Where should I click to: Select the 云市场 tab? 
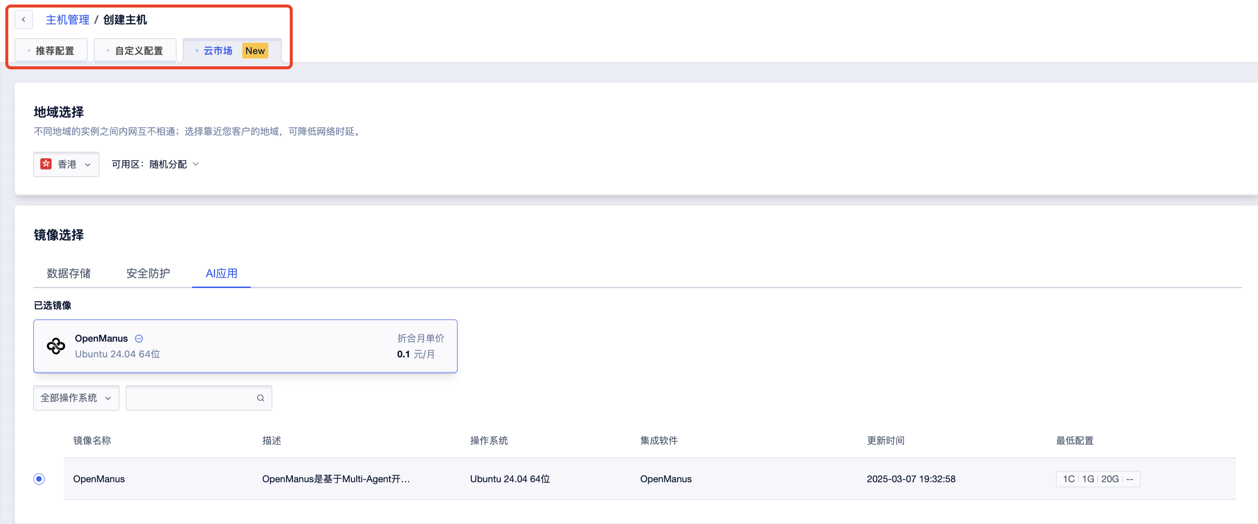(218, 51)
